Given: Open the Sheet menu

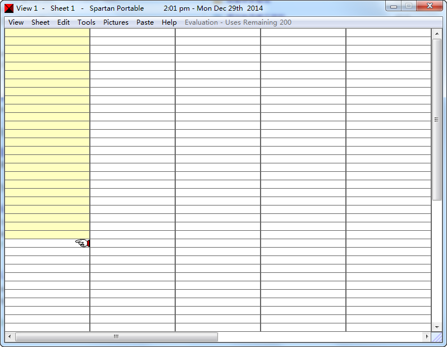Looking at the screenshot, I should (x=40, y=22).
